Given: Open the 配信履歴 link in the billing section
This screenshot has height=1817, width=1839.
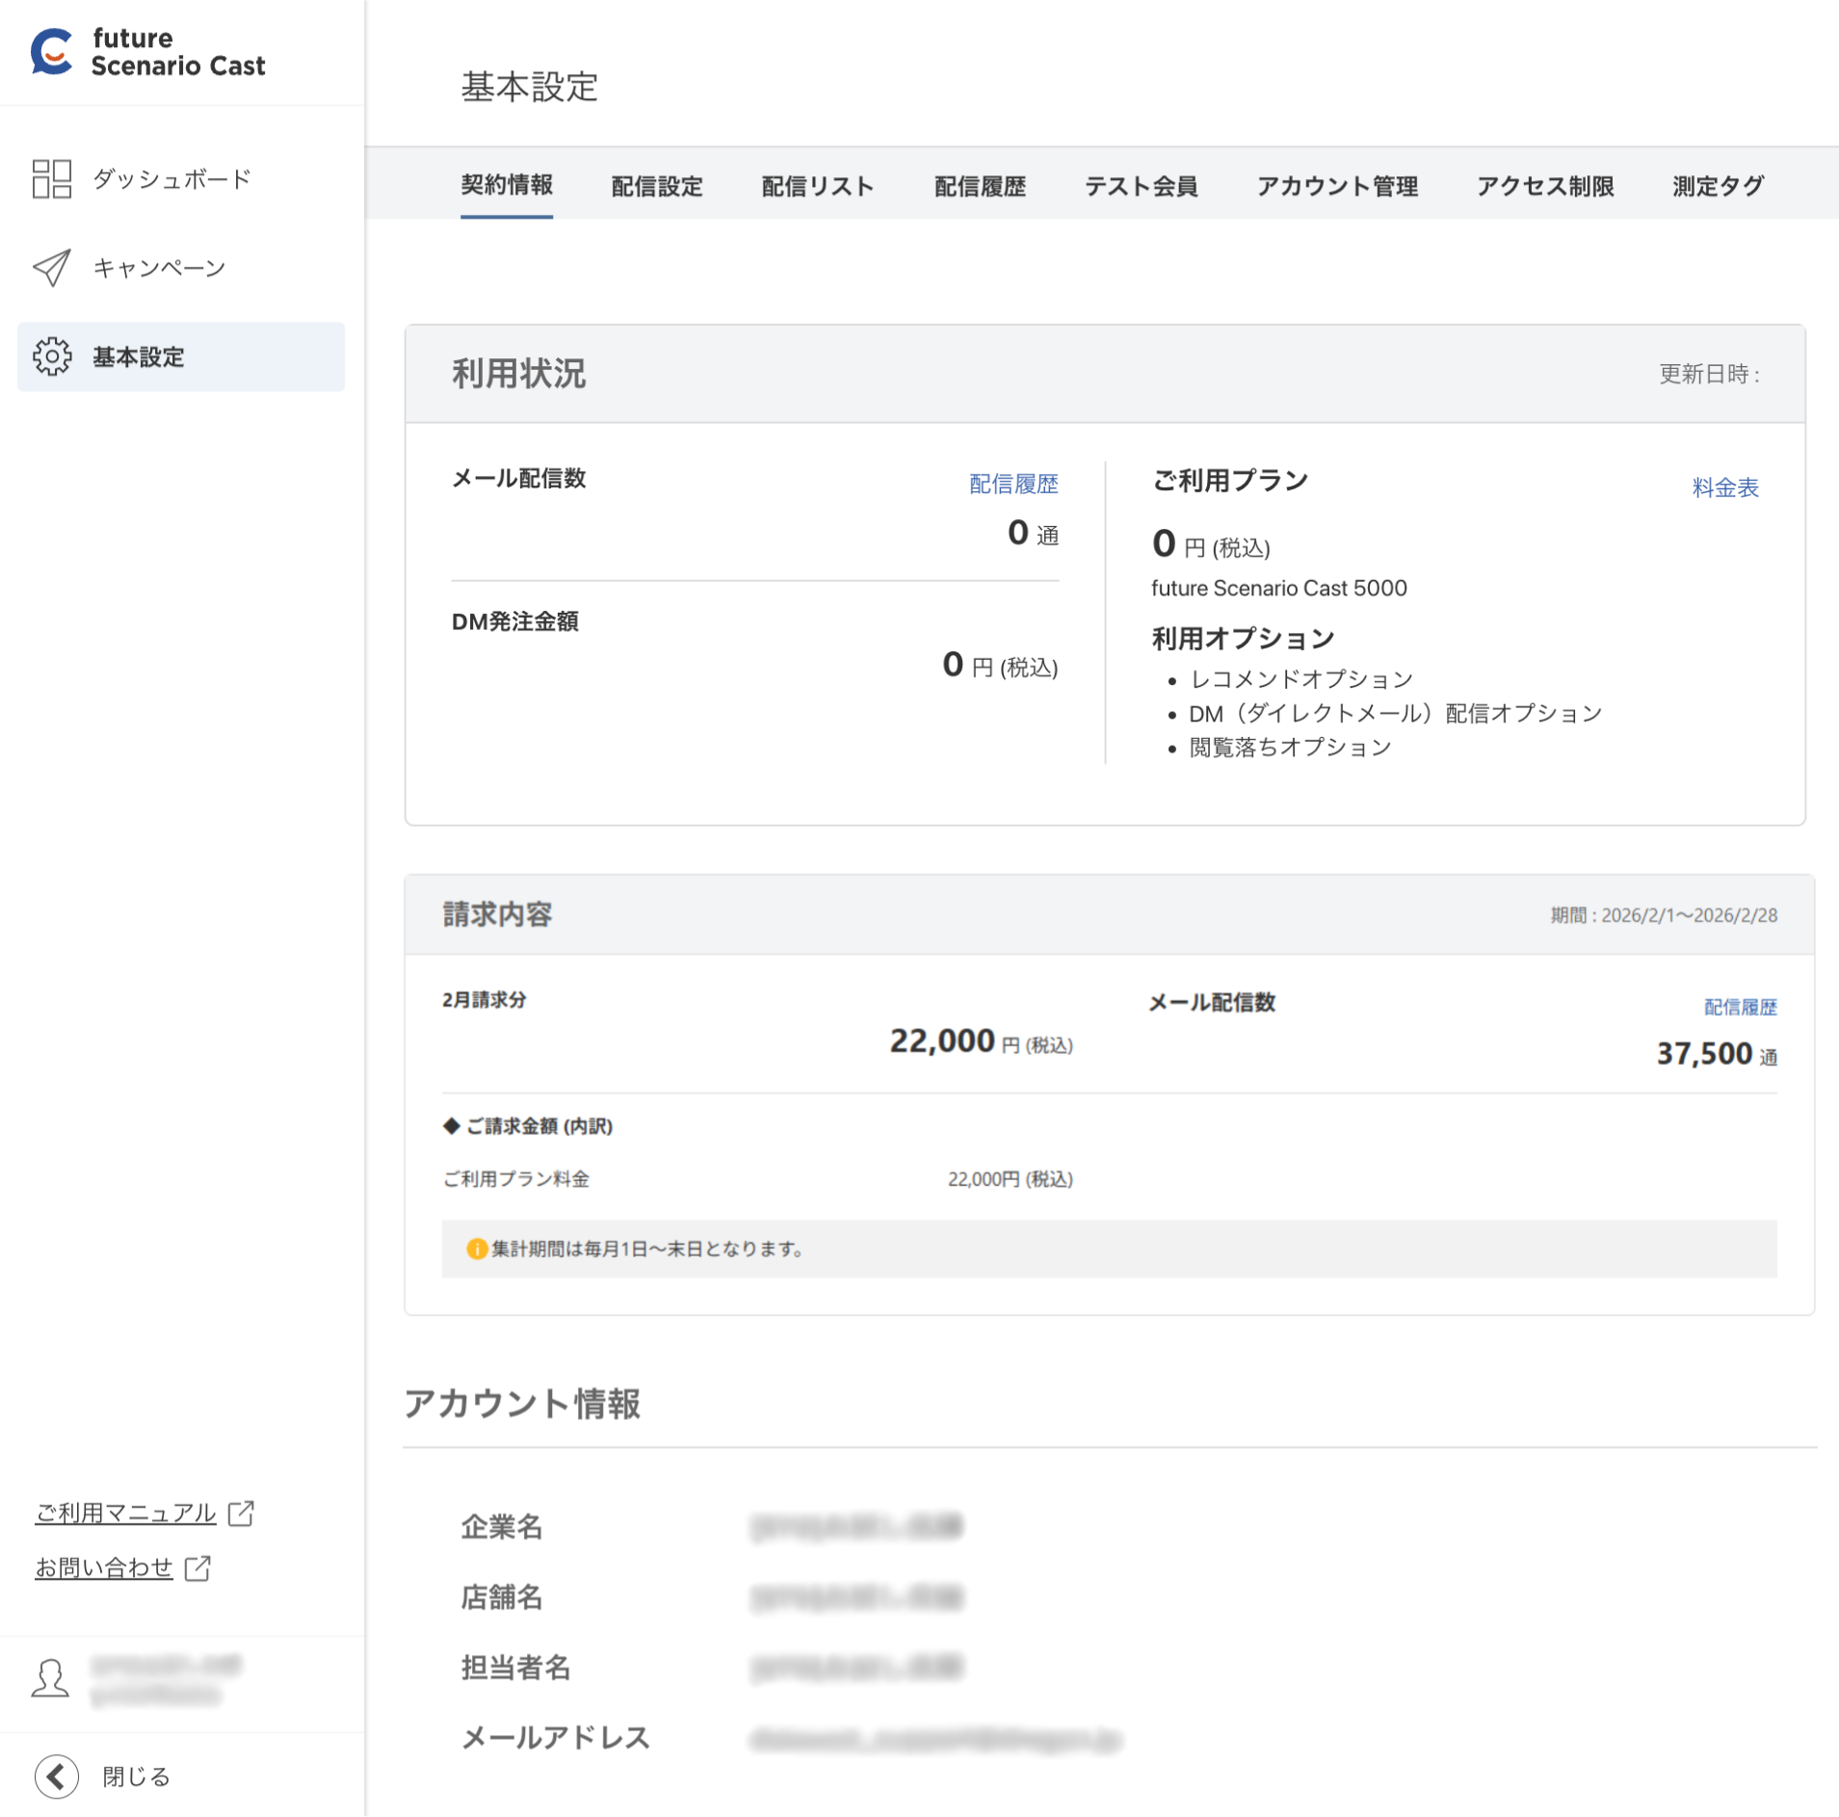Looking at the screenshot, I should click(x=1740, y=1007).
